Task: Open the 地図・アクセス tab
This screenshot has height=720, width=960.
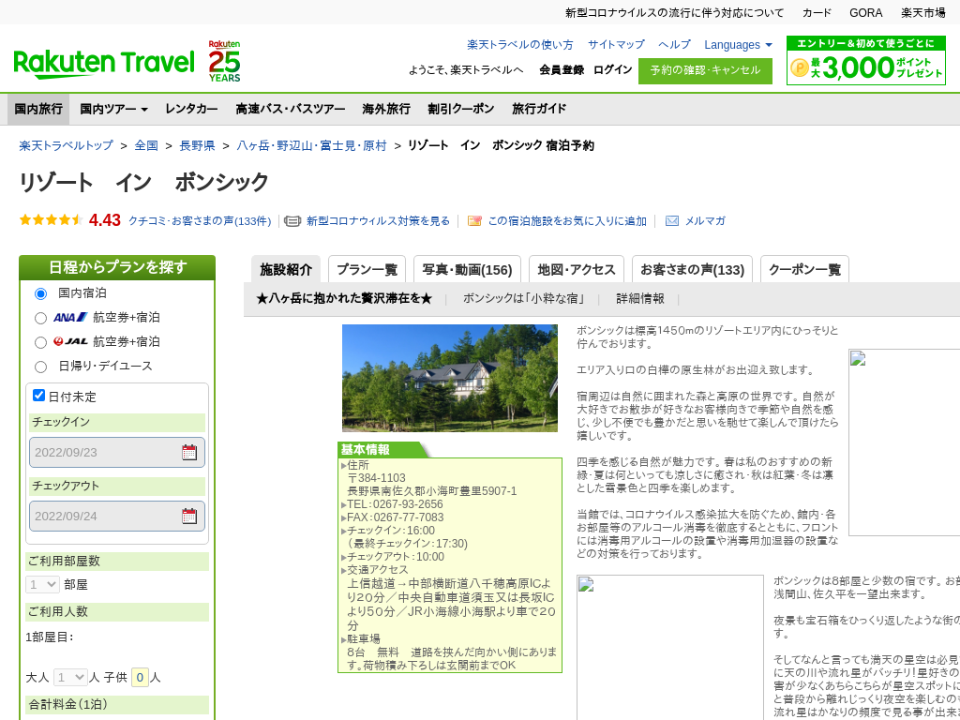Action: 577,269
